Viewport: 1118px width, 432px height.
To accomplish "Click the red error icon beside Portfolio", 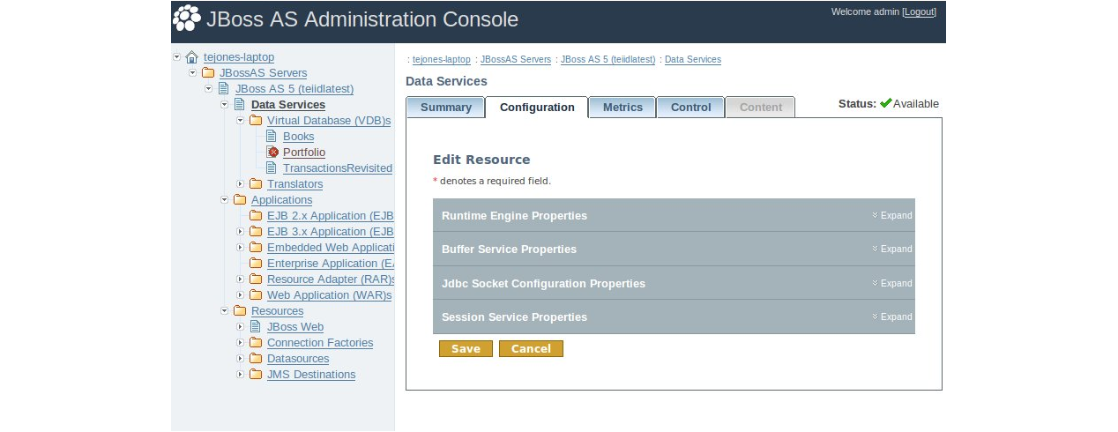I will coord(272,153).
